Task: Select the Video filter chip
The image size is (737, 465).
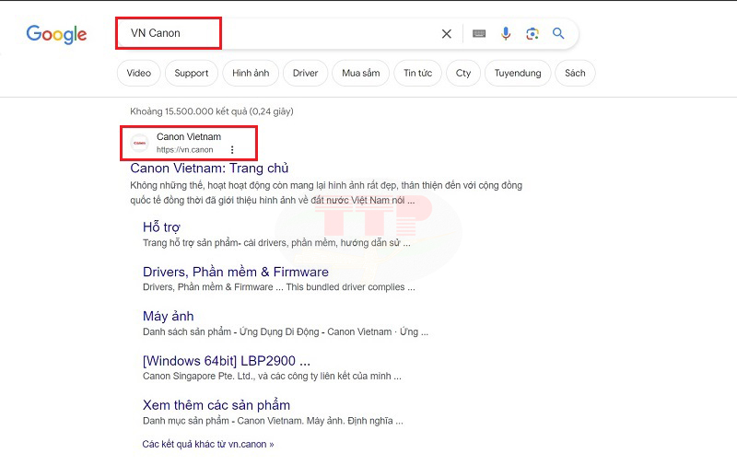Action: [139, 73]
